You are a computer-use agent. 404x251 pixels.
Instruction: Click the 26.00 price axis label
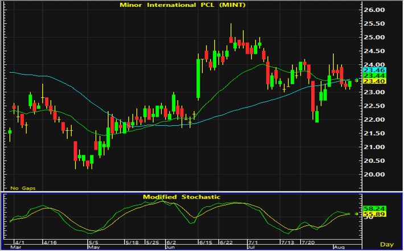tap(374, 10)
